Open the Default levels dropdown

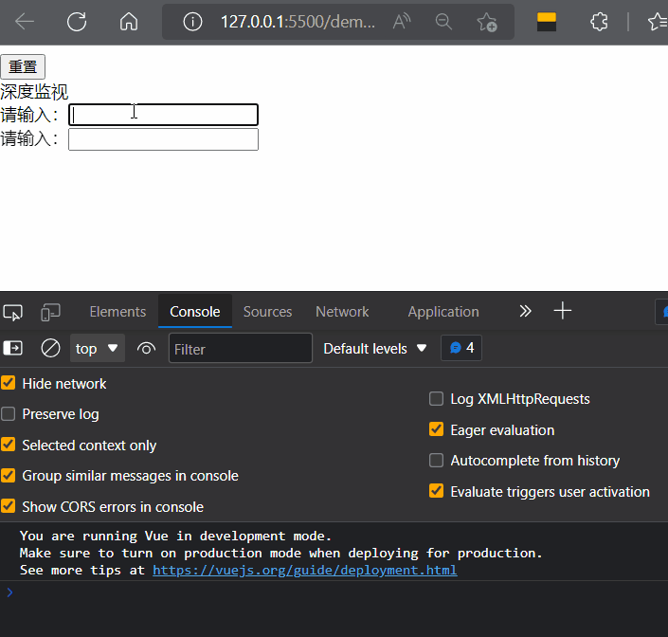(375, 349)
